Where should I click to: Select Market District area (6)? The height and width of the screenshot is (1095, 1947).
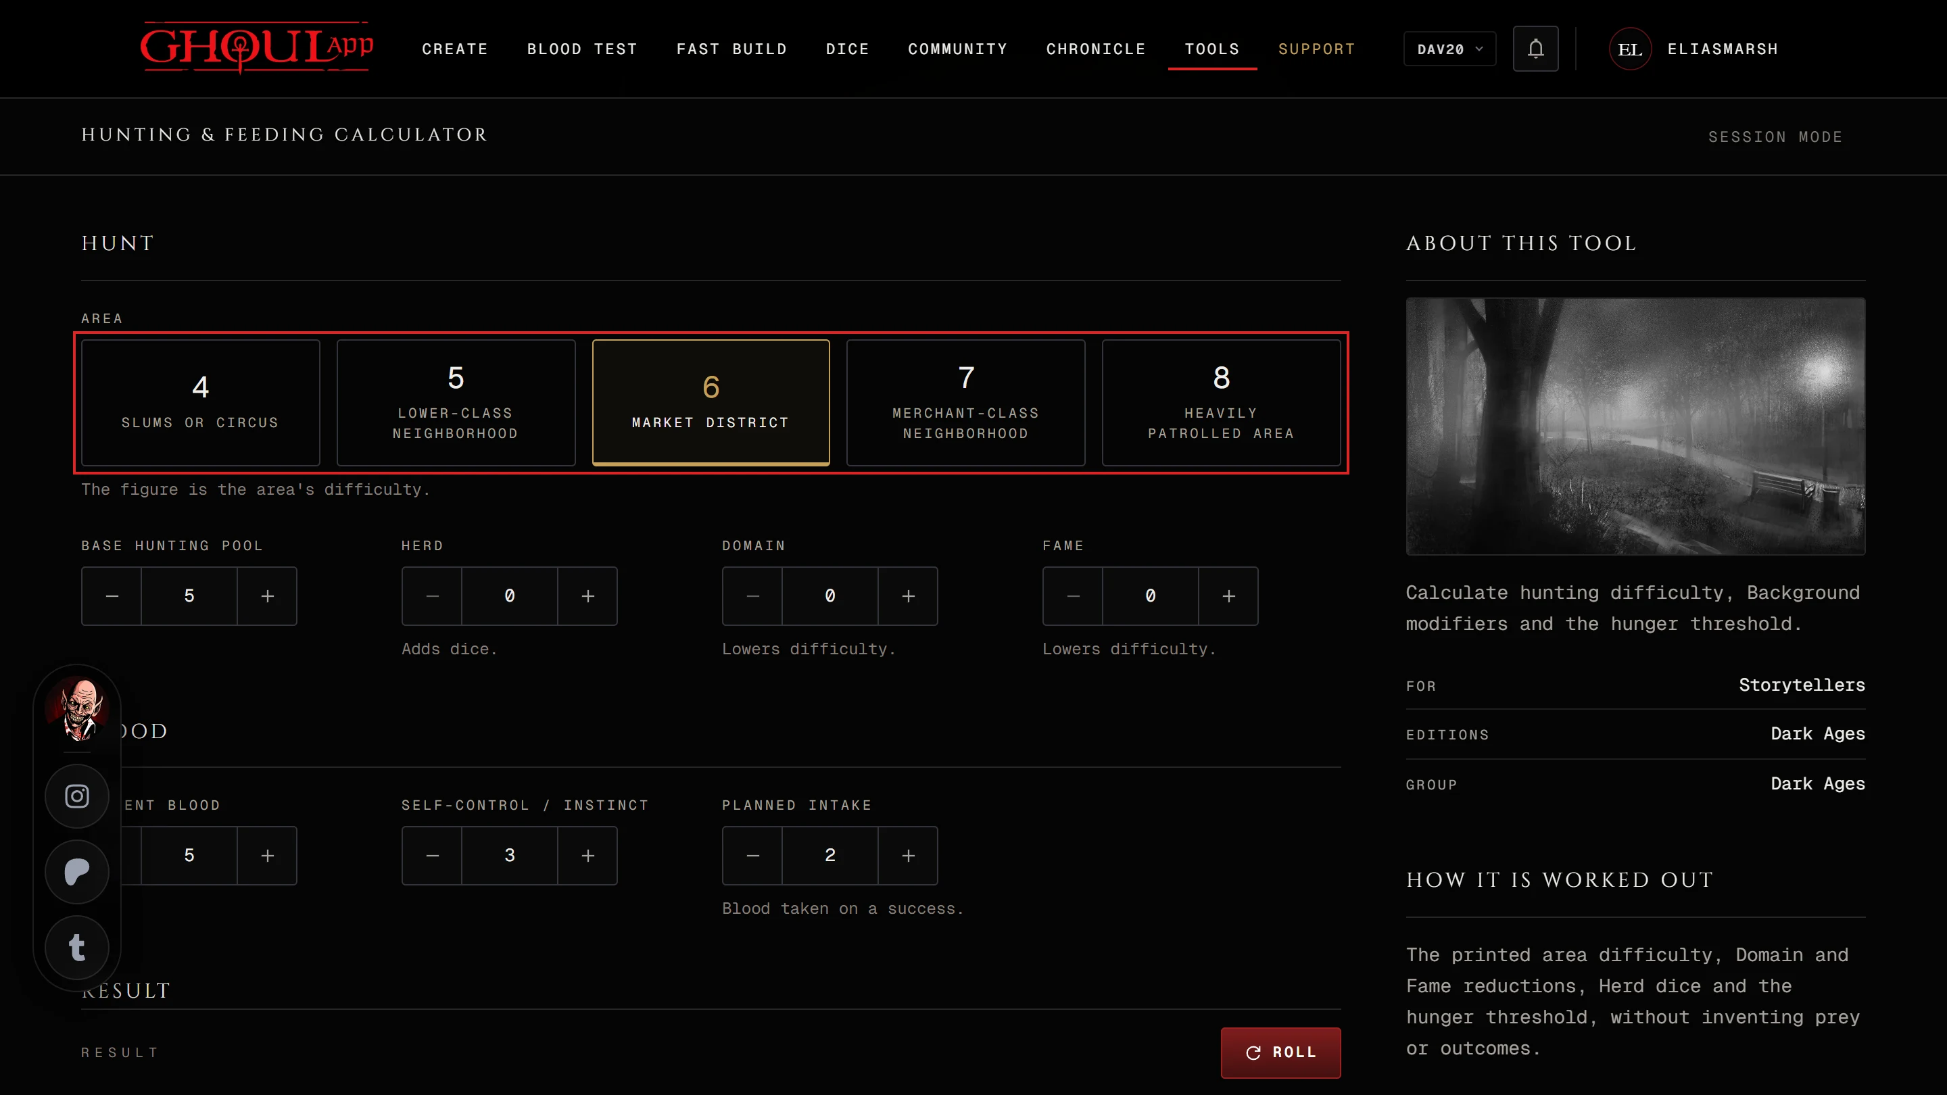(711, 403)
